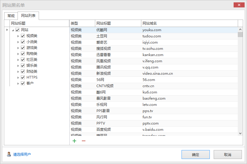Toggle the 娱乐类 checkbox
Image resolution: width=247 pixels, height=164 pixels.
pyautogui.click(x=23, y=66)
